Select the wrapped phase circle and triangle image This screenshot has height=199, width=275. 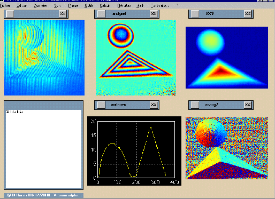point(136,58)
